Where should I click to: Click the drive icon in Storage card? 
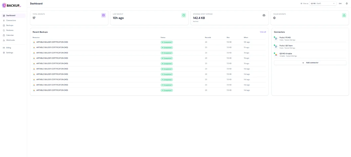tap(264, 15)
